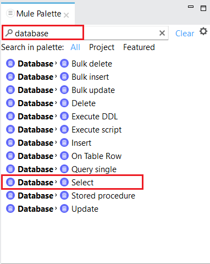Click the Clear link
210x264 pixels.
tap(185, 34)
